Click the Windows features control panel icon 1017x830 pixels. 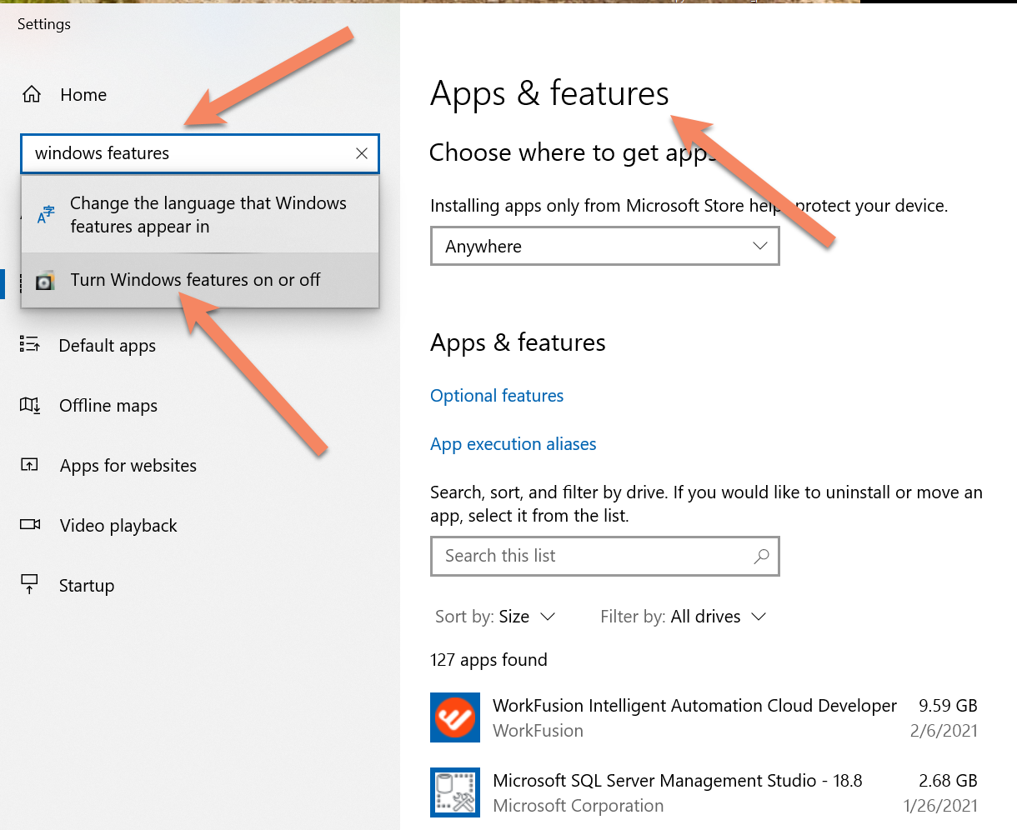pos(46,280)
